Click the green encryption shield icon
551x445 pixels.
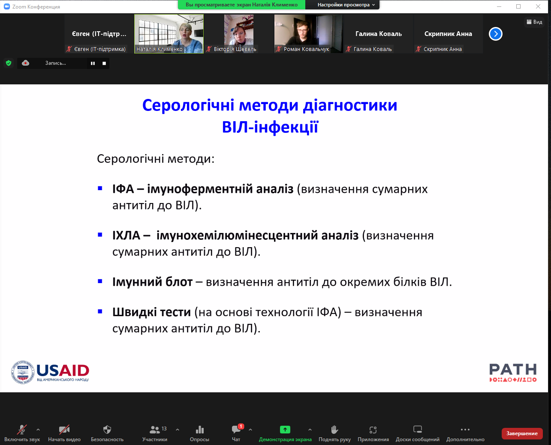click(9, 63)
